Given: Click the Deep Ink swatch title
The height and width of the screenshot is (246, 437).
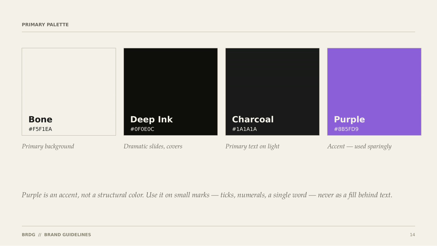Looking at the screenshot, I should pyautogui.click(x=152, y=119).
